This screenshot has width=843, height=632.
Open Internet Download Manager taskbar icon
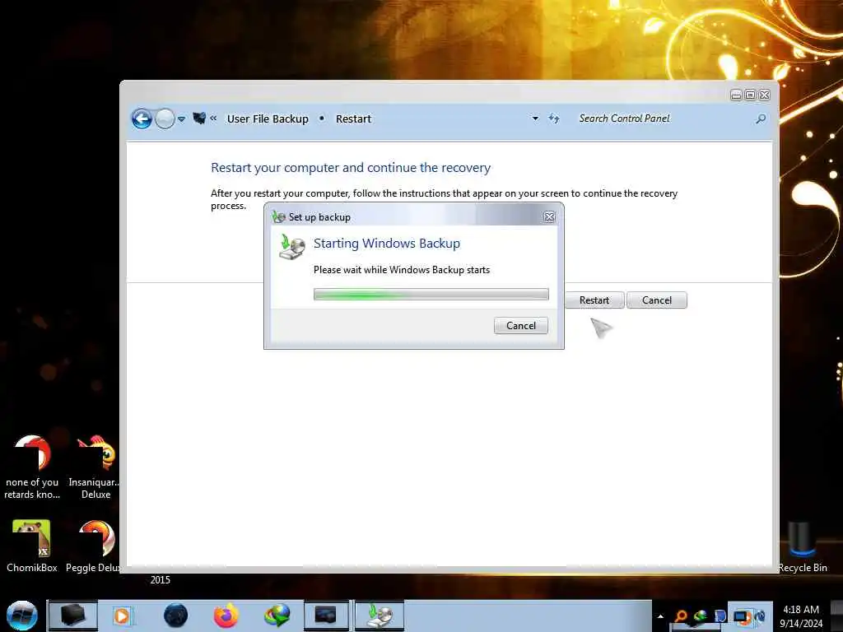277,616
